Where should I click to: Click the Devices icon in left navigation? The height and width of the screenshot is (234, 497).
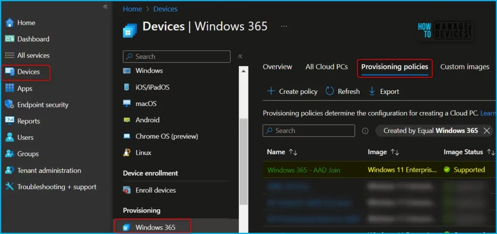10,72
